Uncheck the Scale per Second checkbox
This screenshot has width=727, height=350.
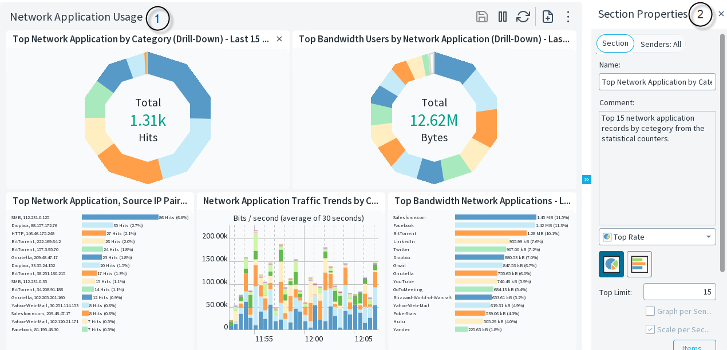[650, 329]
